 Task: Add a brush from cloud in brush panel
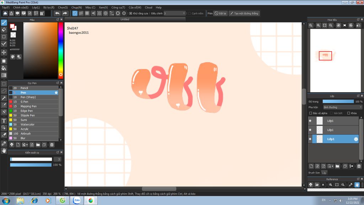(12, 145)
